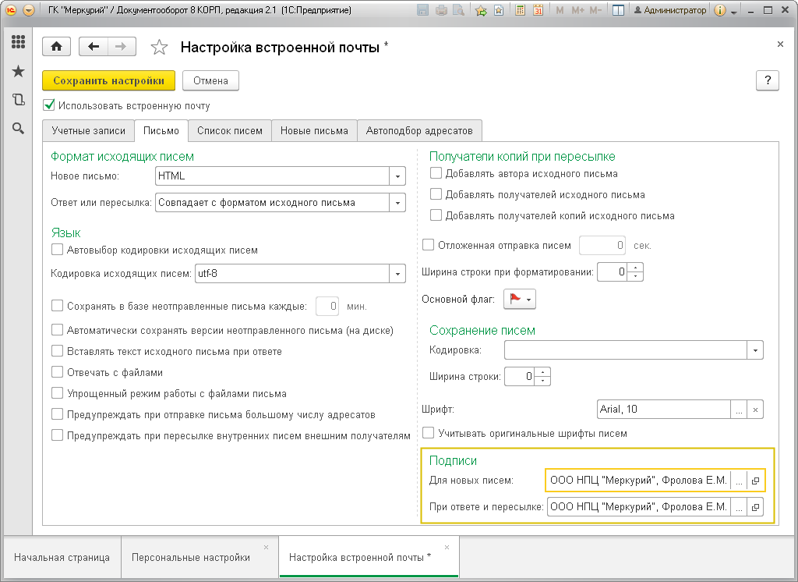Toggle 'Отложенная отправка писем' checkbox

[428, 245]
